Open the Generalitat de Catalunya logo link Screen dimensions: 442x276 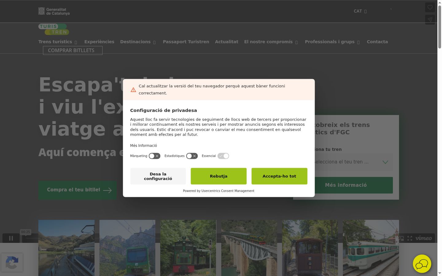click(54, 11)
